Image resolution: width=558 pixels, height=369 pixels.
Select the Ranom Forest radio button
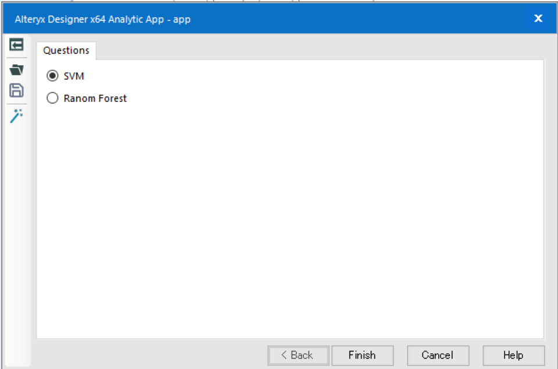[x=52, y=98]
